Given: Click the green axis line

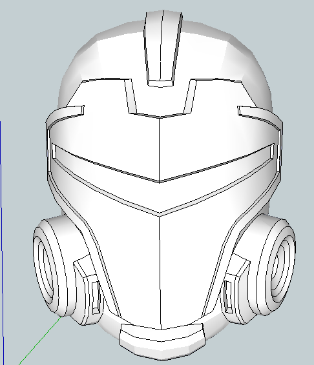Looking at the screenshot, I should pos(40,340).
